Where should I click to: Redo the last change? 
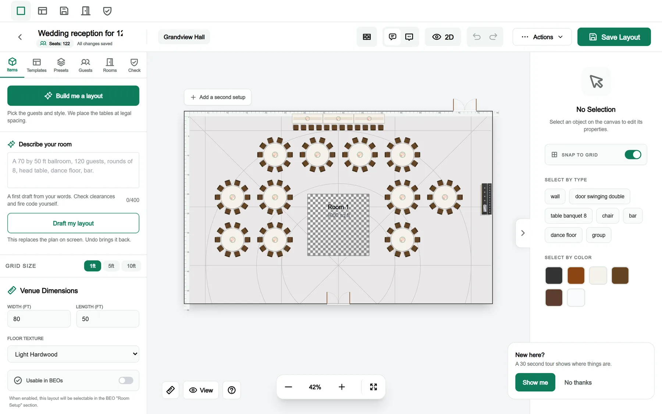click(x=493, y=37)
